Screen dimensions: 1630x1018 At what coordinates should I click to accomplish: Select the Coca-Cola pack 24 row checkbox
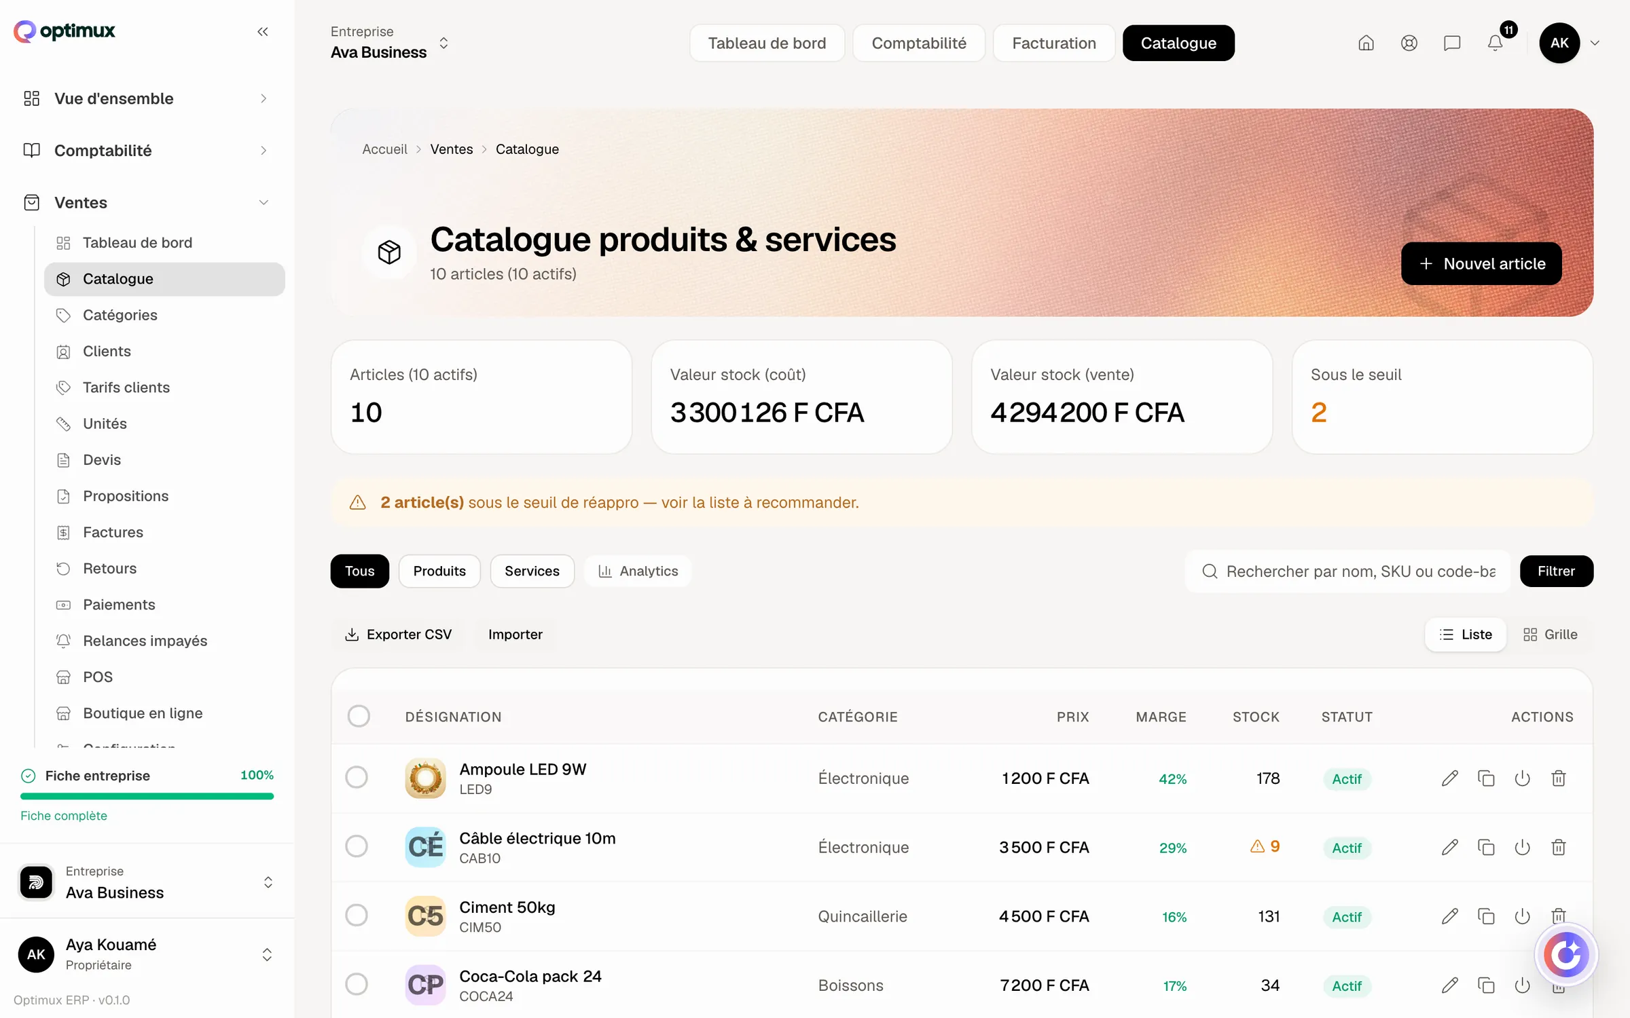[x=357, y=984]
